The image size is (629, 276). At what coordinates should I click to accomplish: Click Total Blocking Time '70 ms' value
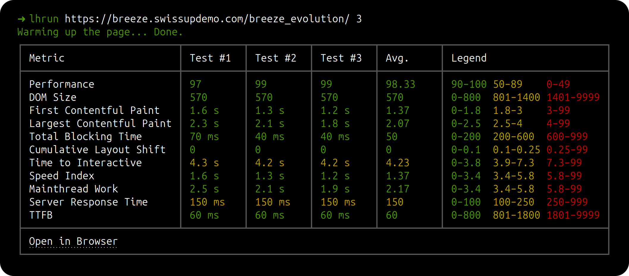(205, 137)
